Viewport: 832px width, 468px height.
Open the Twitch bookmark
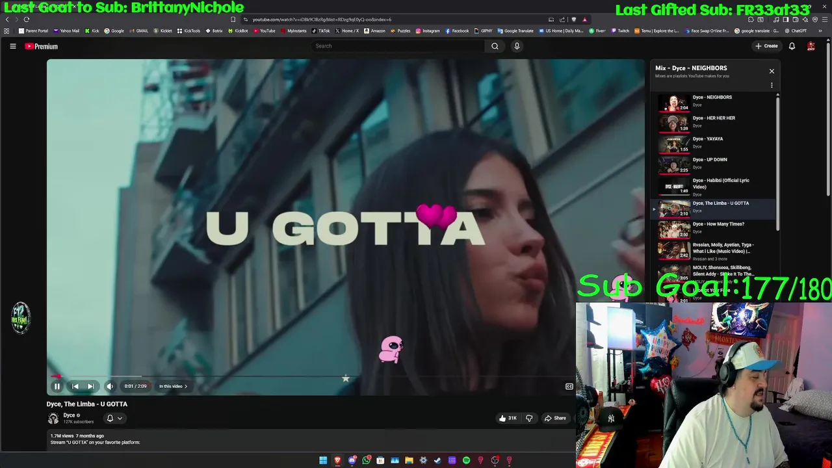pos(620,31)
